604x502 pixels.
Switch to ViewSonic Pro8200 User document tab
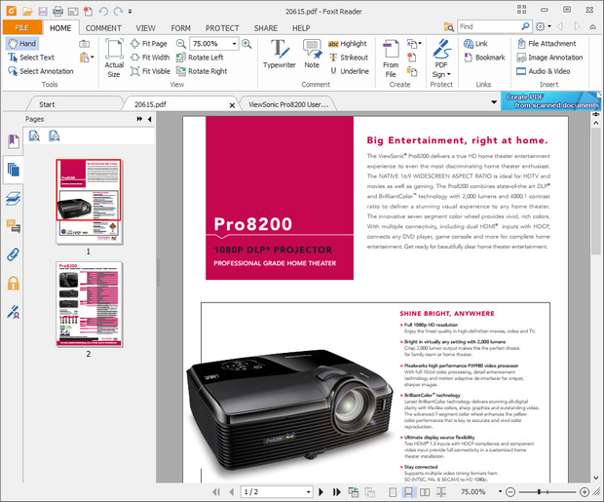click(x=288, y=104)
